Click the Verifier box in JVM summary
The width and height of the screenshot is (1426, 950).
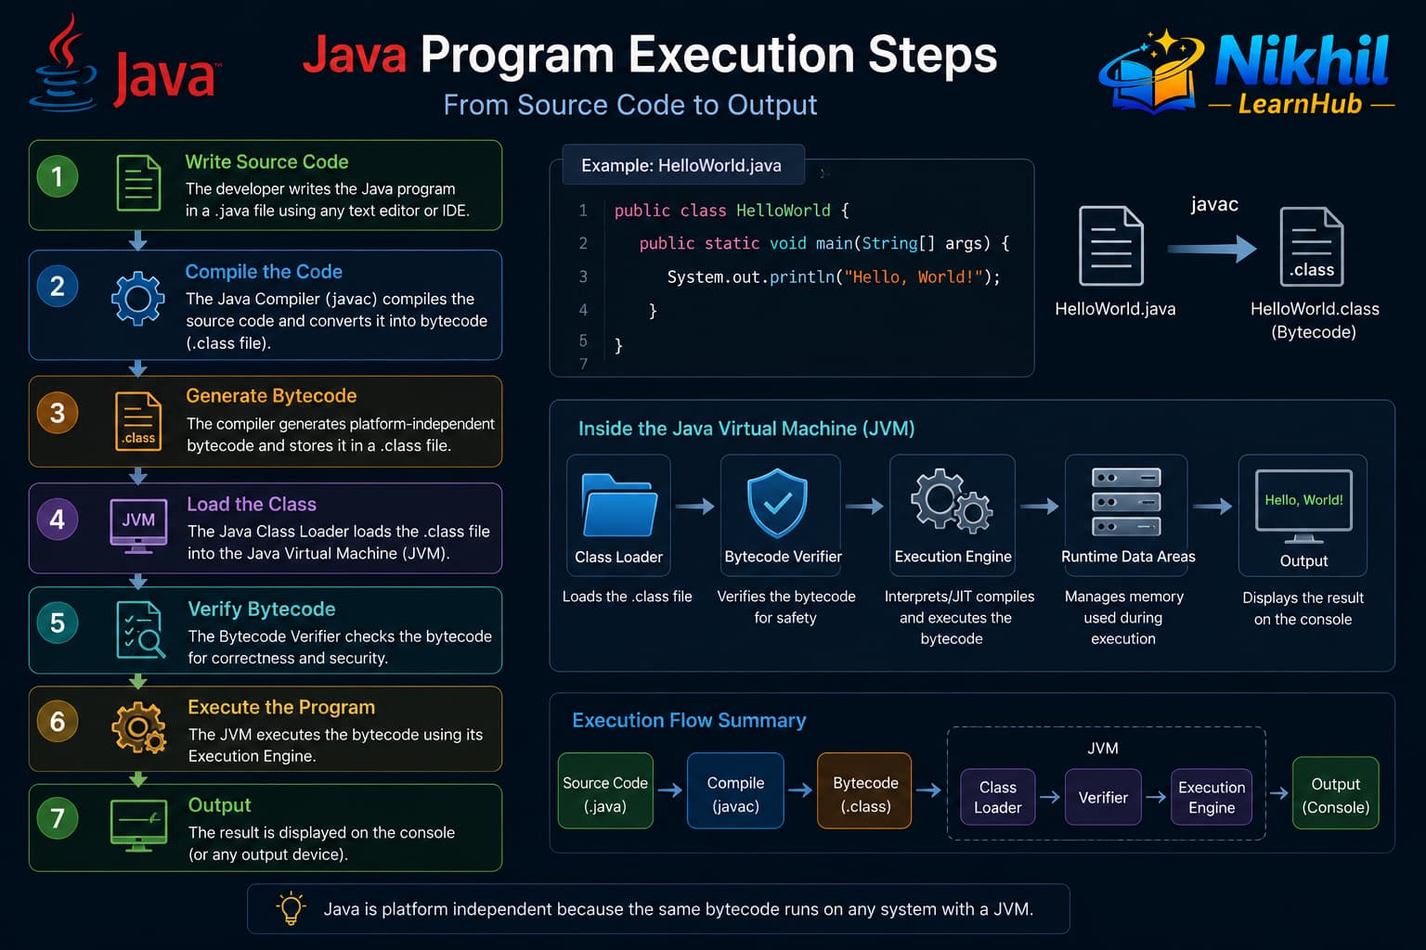[1103, 797]
